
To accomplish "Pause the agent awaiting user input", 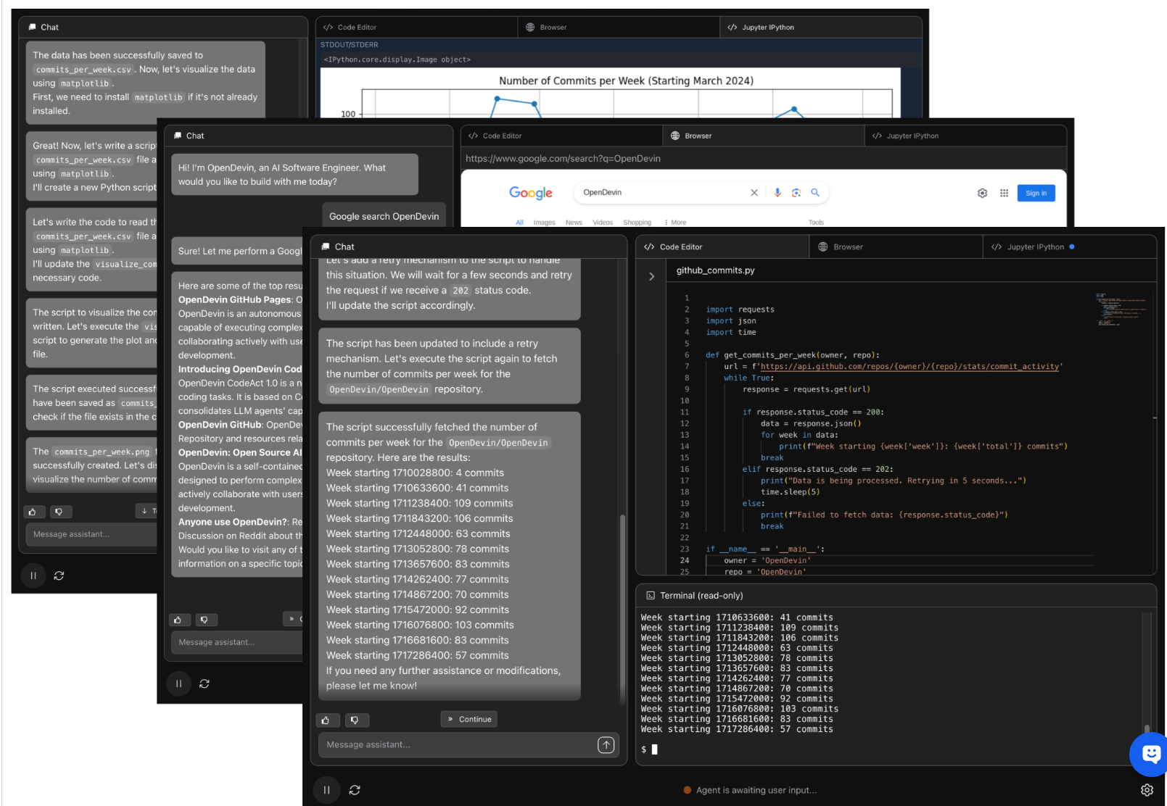I will (326, 790).
